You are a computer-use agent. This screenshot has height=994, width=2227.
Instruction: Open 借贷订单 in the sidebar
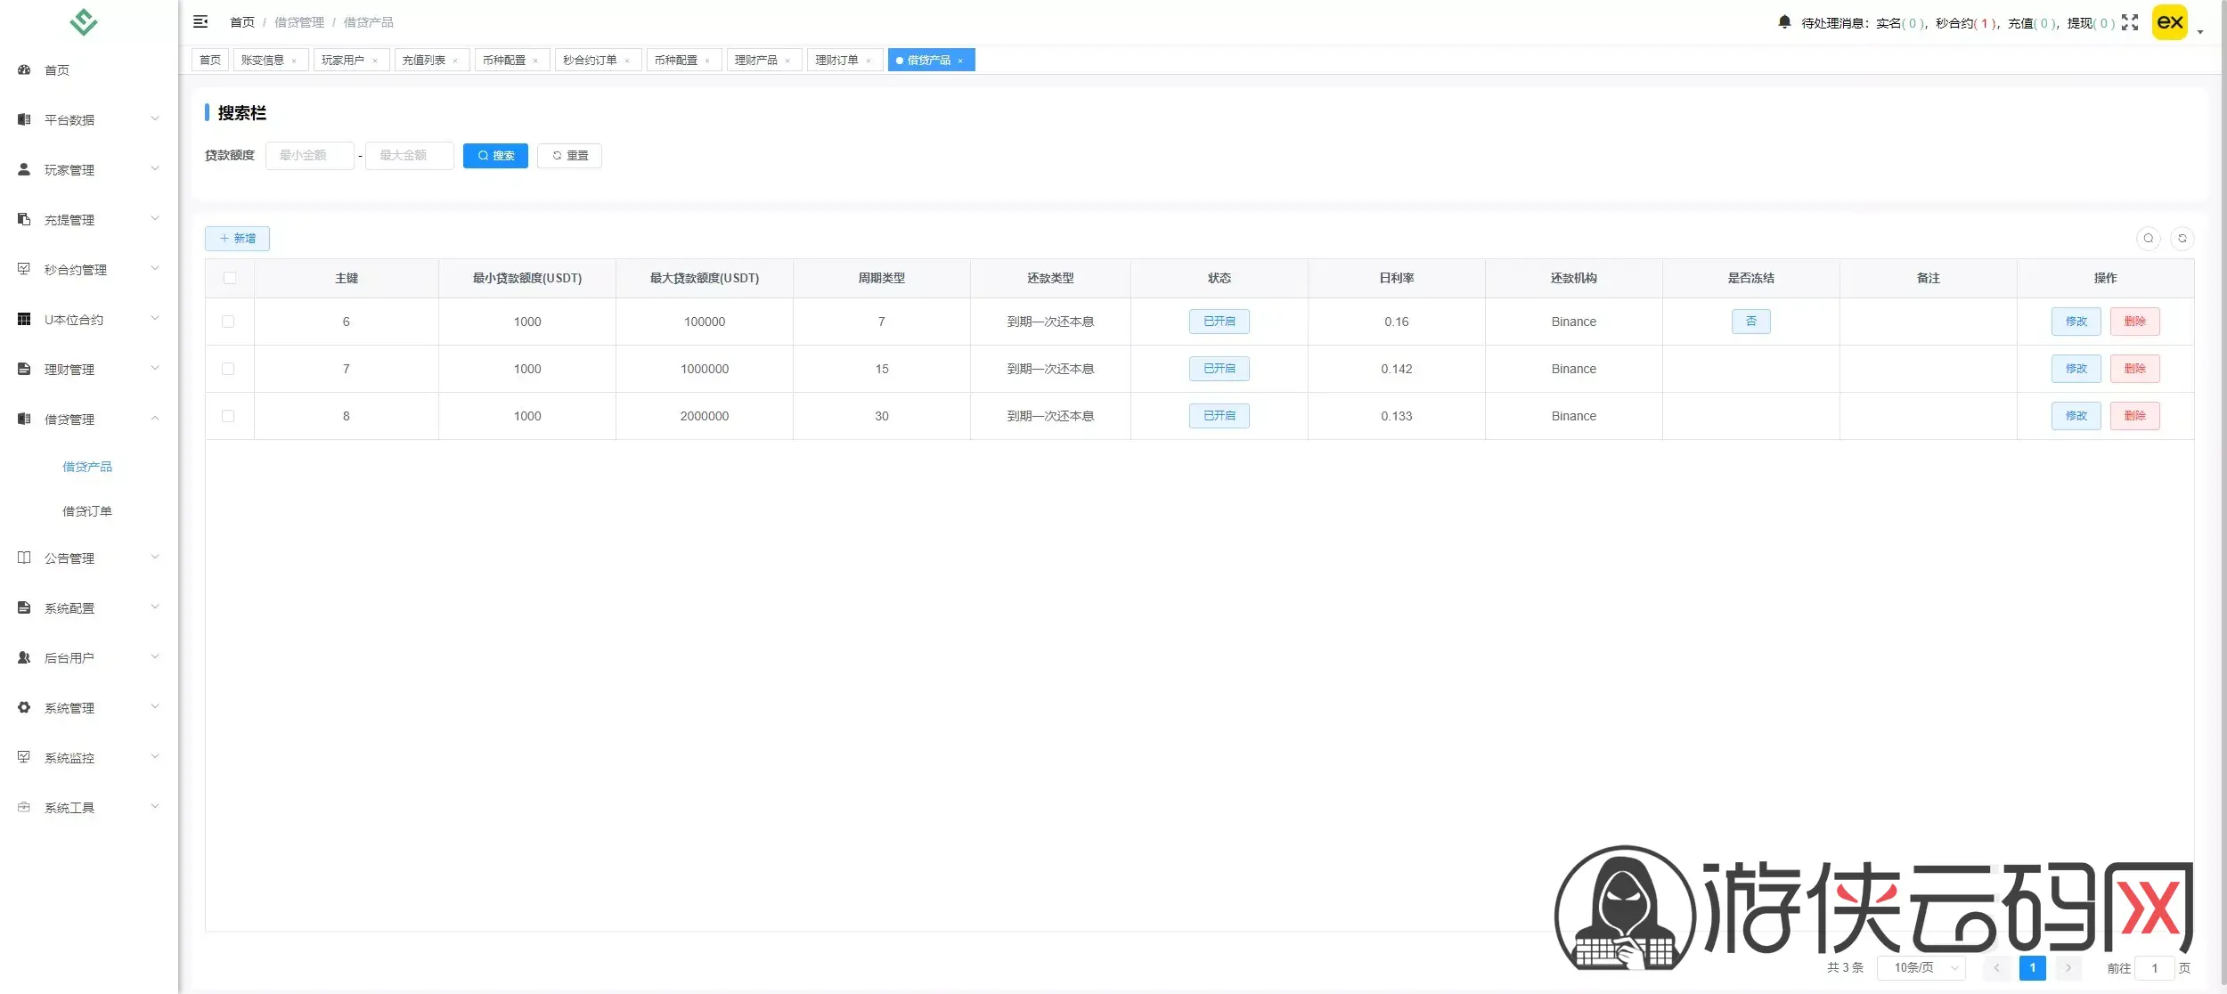(87, 511)
